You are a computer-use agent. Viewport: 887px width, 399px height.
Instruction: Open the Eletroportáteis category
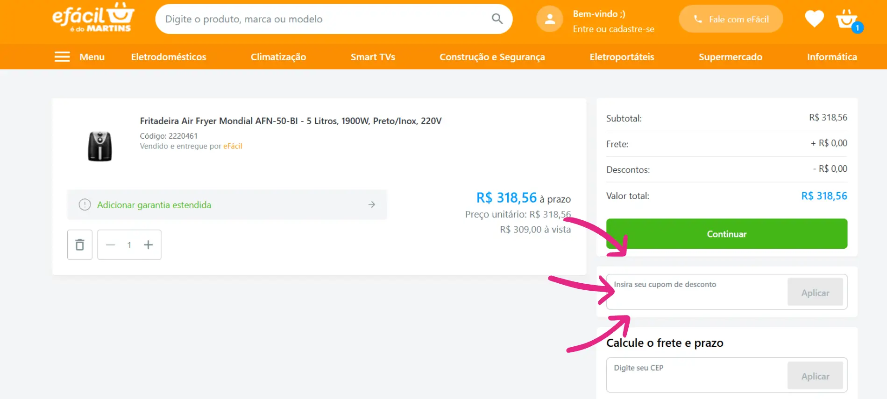point(622,57)
